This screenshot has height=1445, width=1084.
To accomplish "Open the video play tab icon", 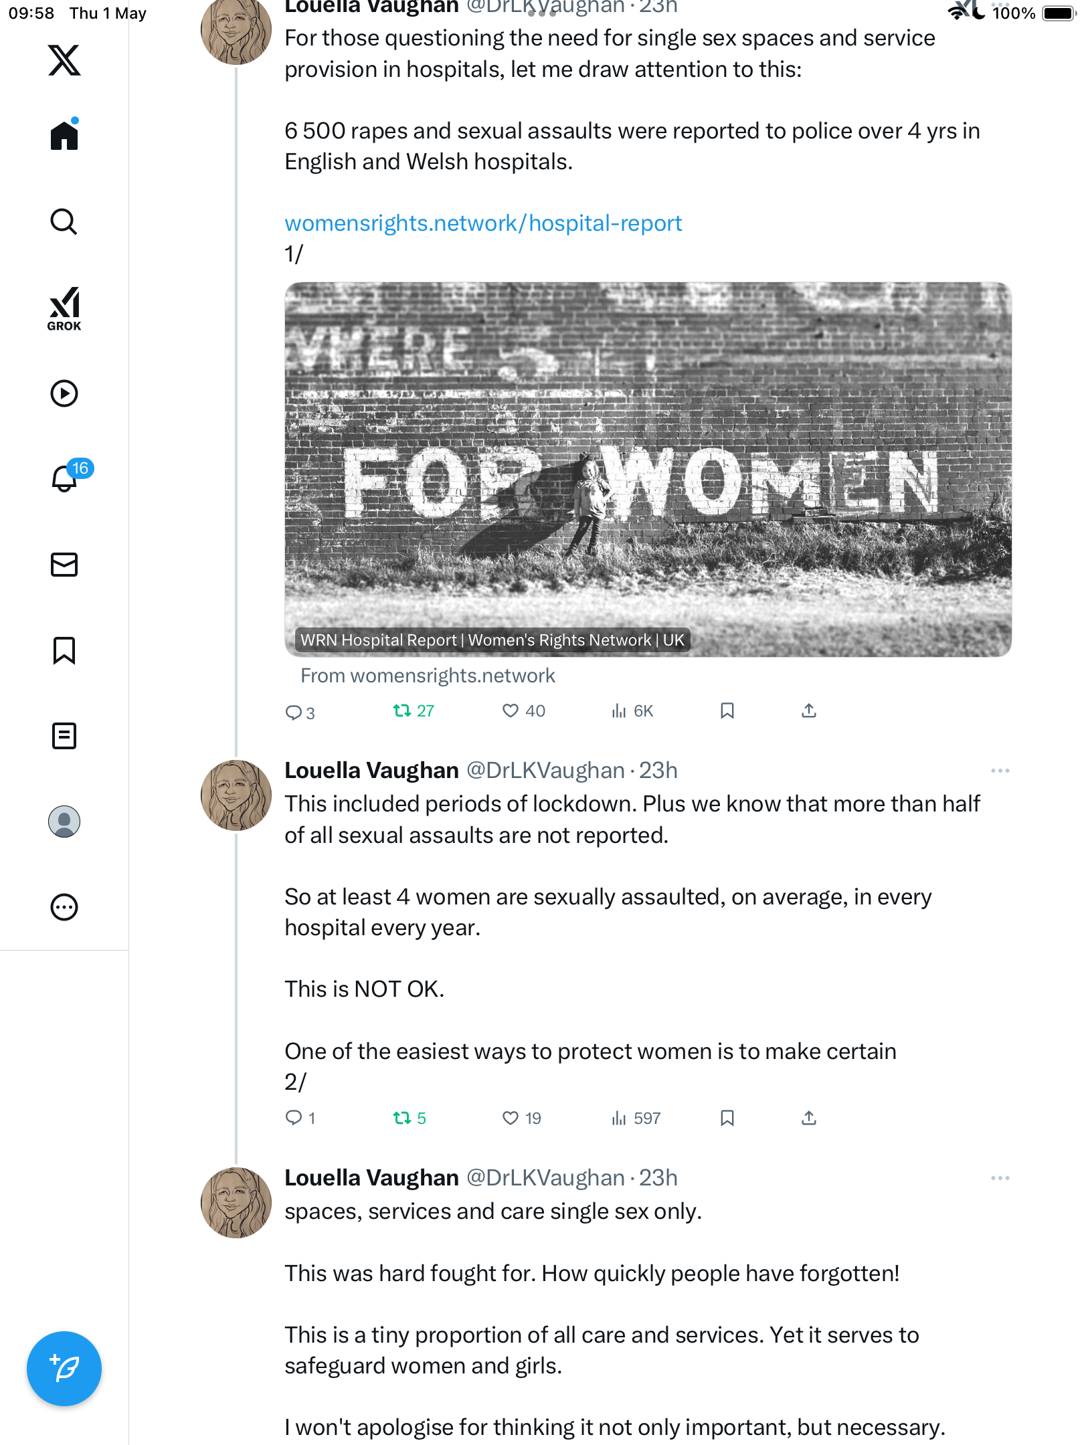I will tap(64, 393).
